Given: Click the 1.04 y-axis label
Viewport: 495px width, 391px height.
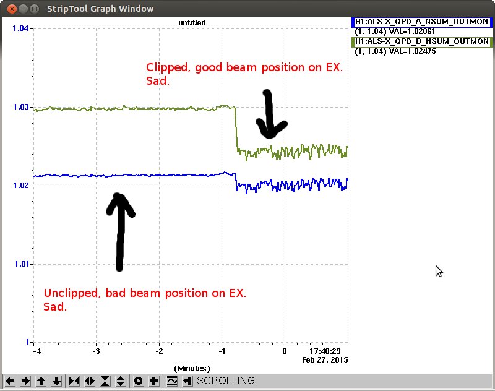Looking at the screenshot, I should [x=20, y=28].
